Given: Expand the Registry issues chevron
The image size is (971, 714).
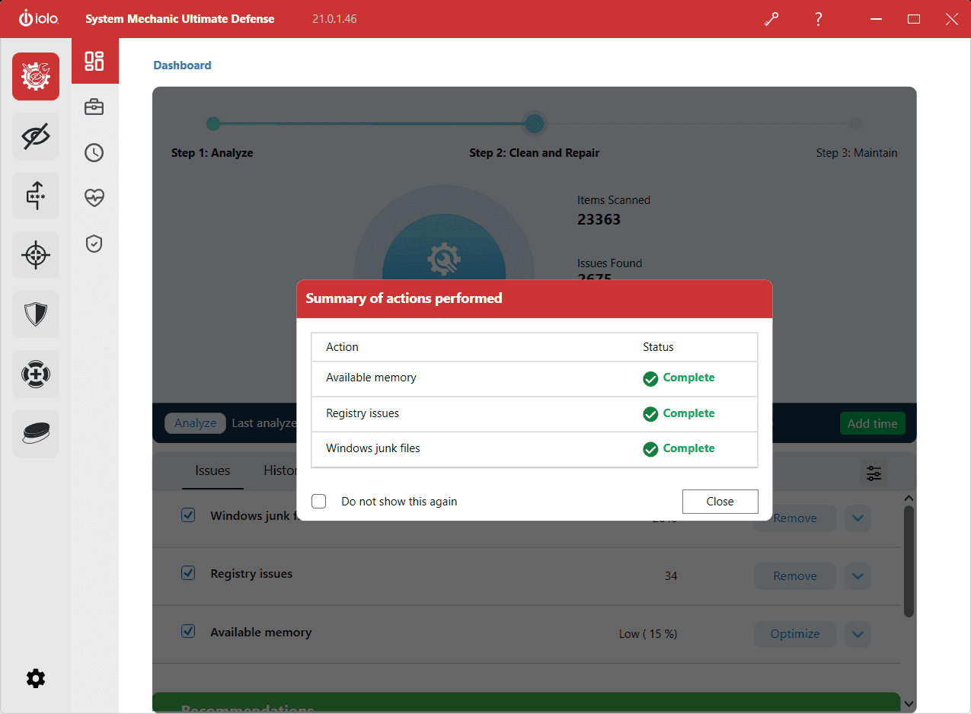Looking at the screenshot, I should tap(858, 576).
